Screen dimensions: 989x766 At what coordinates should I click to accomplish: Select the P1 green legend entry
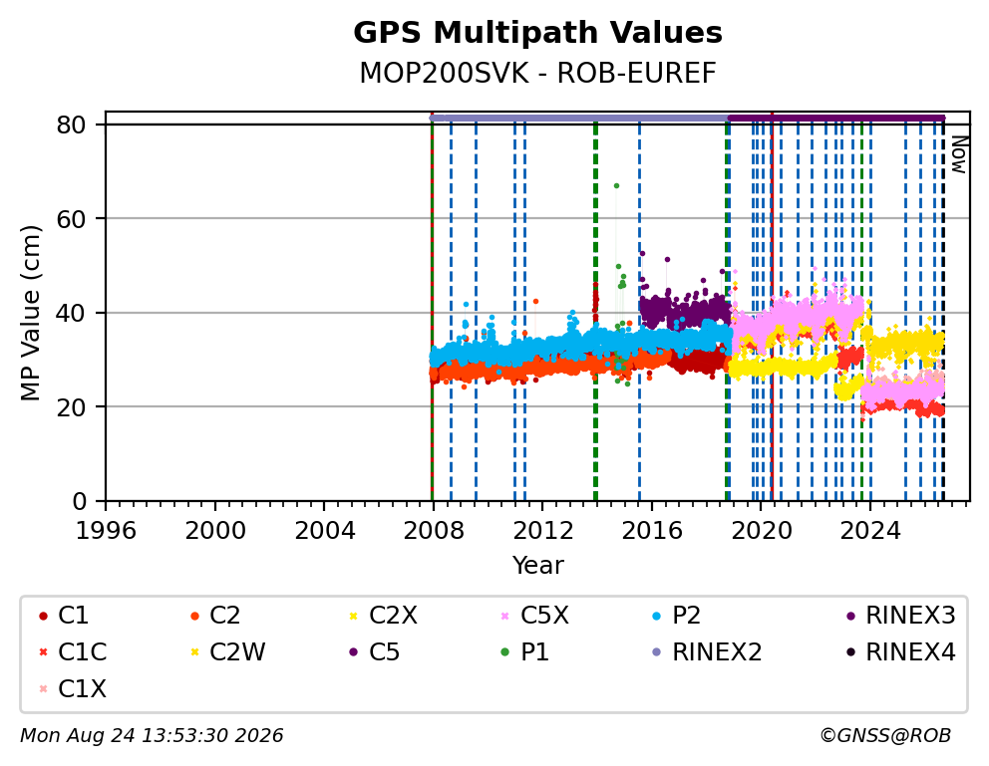tap(525, 652)
